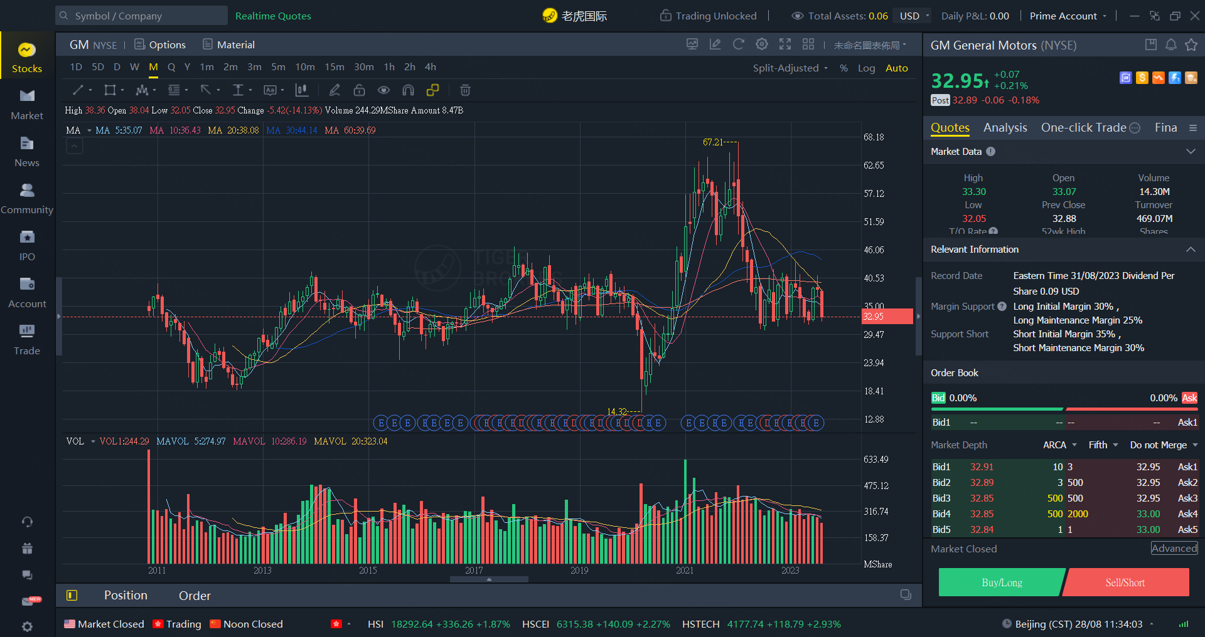Click the Trading Unlocked status
Screen dimensions: 1205x637
coord(709,16)
